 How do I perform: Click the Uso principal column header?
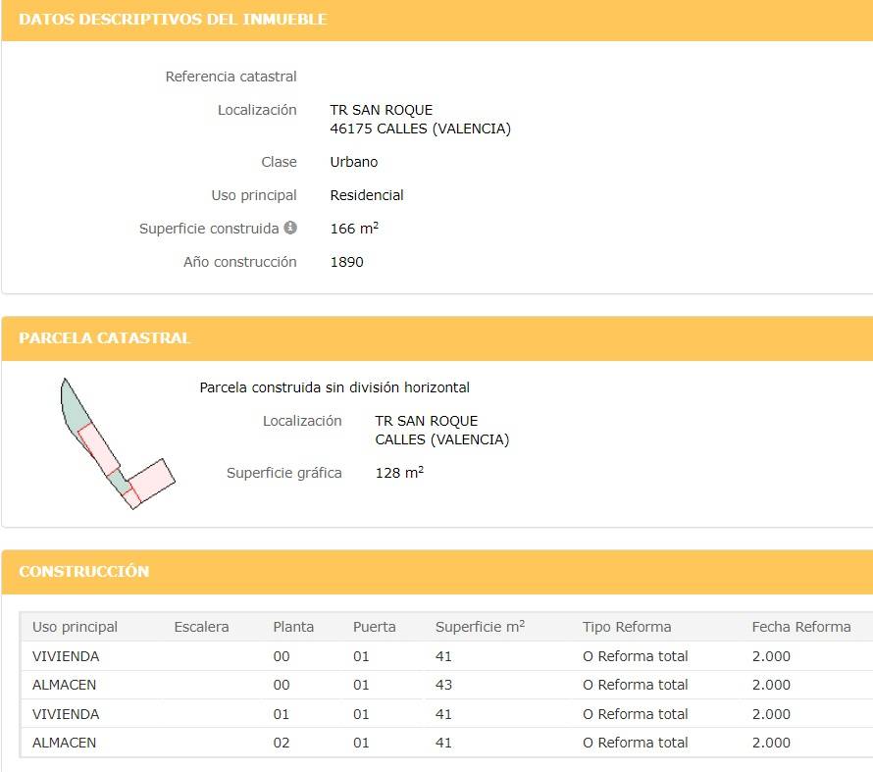click(75, 627)
